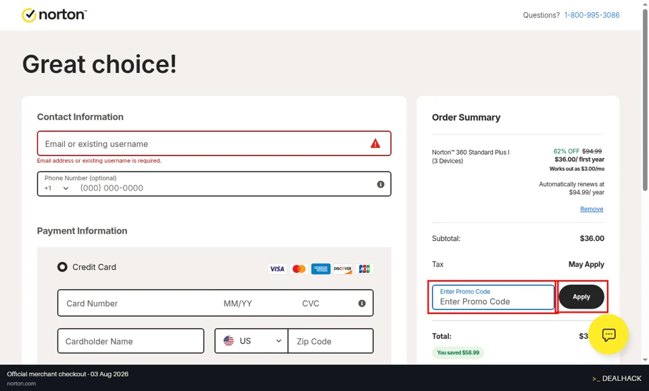
Task: Open the +1 country code dropdown
Action: (x=57, y=188)
